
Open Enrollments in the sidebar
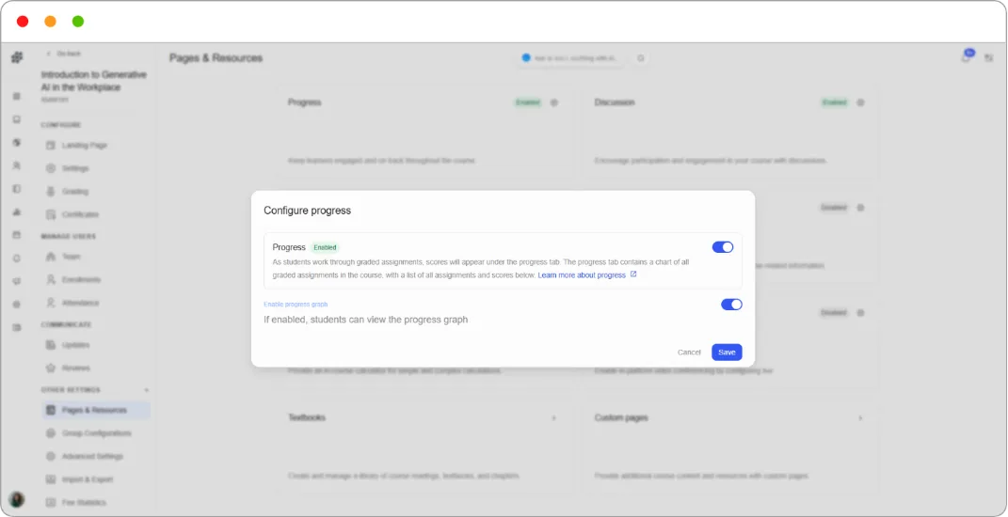[x=96, y=280]
